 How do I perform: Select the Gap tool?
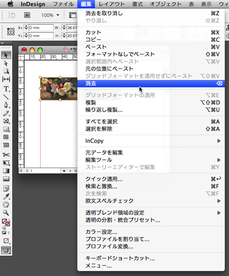click(6, 79)
